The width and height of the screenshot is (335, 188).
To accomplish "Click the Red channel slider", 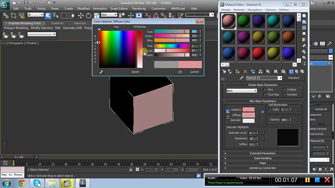I will click(172, 32).
